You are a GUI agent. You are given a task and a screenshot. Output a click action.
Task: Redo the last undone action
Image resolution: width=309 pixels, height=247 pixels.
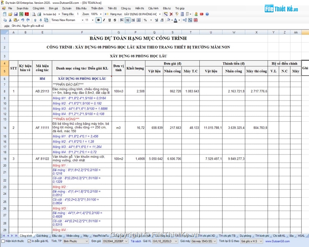(28, 20)
